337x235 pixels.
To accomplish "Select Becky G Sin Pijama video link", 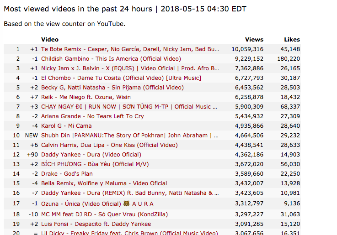I will [x=112, y=88].
